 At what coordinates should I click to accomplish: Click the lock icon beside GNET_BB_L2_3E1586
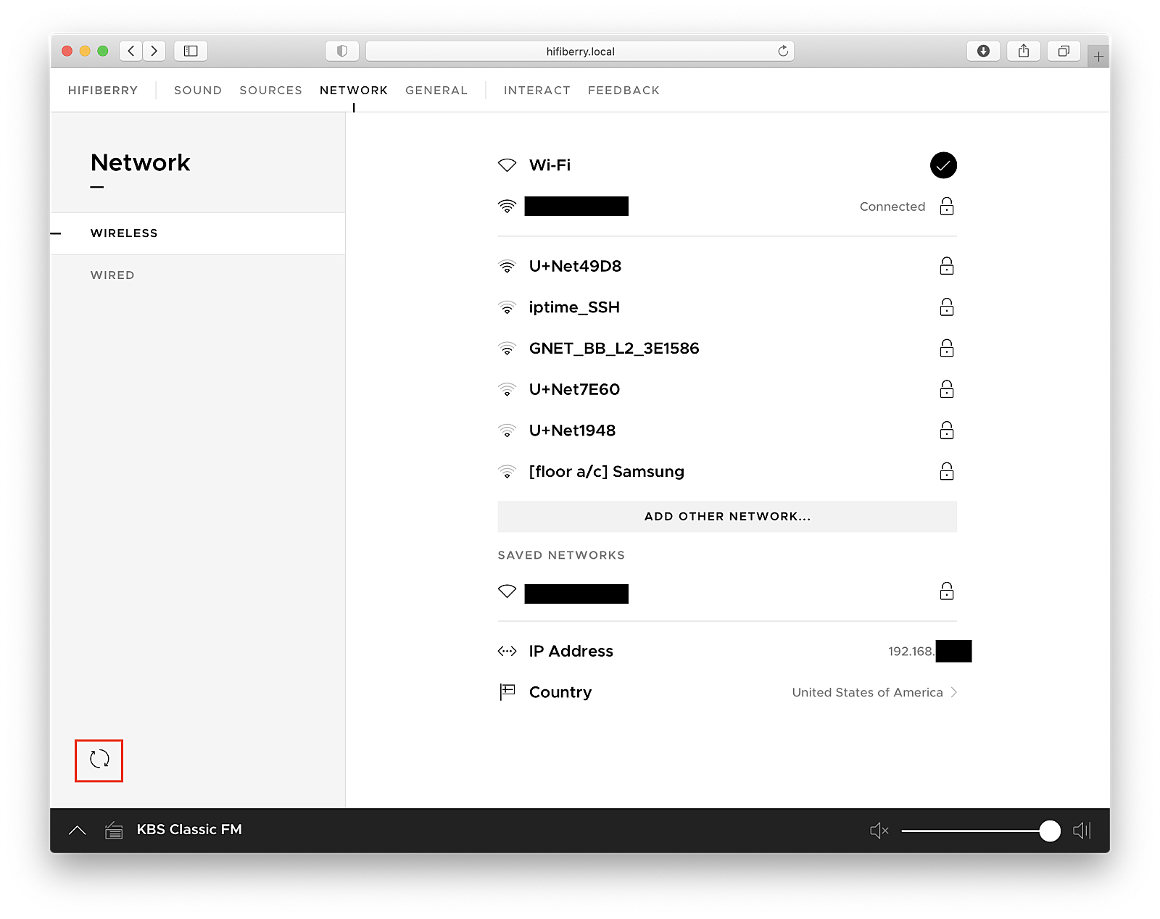click(947, 349)
